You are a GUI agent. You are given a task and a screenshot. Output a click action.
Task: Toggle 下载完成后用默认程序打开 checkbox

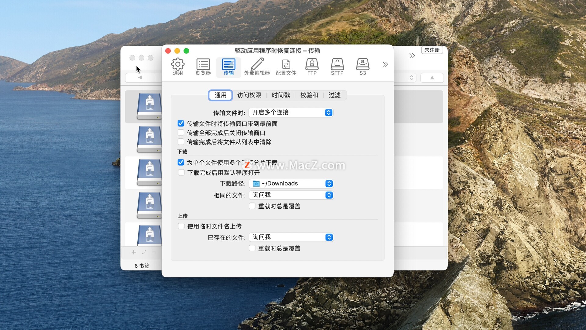coord(181,173)
